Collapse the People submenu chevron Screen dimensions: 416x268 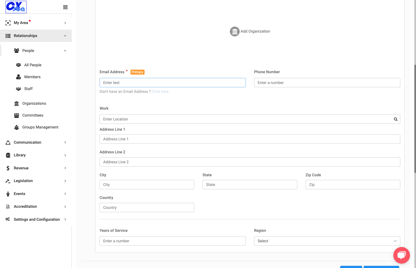65,51
